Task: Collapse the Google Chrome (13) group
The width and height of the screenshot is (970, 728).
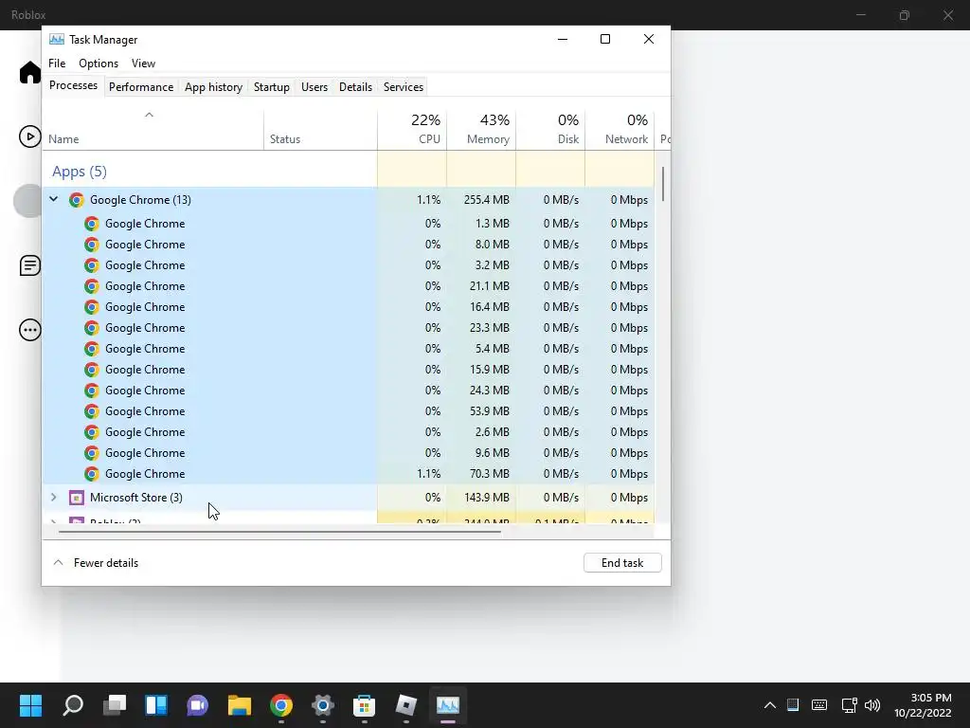Action: pyautogui.click(x=54, y=199)
